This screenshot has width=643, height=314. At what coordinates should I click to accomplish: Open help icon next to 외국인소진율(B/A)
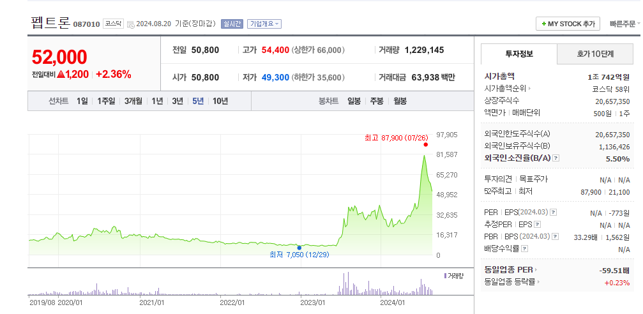pyautogui.click(x=556, y=158)
